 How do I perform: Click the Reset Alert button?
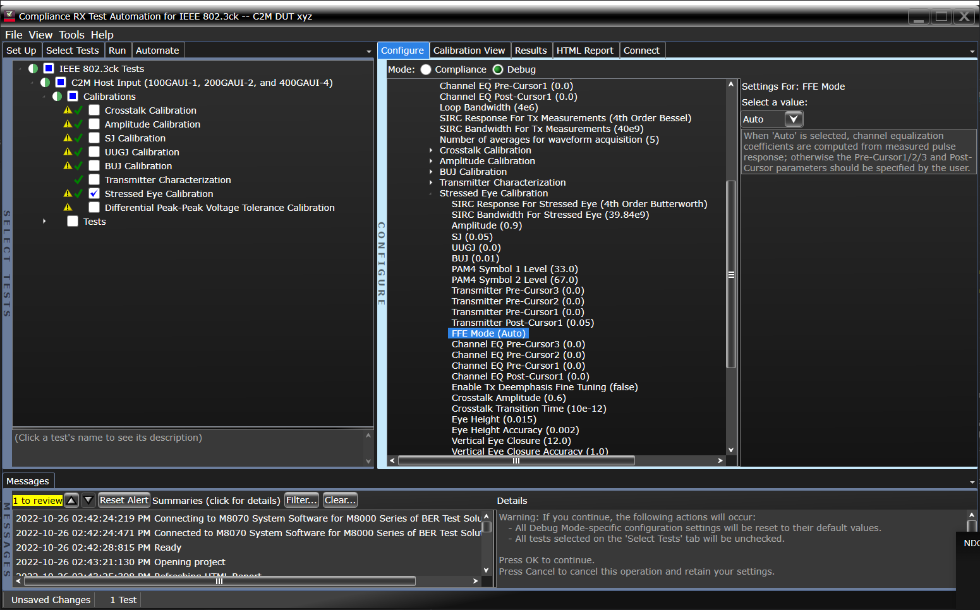(124, 500)
